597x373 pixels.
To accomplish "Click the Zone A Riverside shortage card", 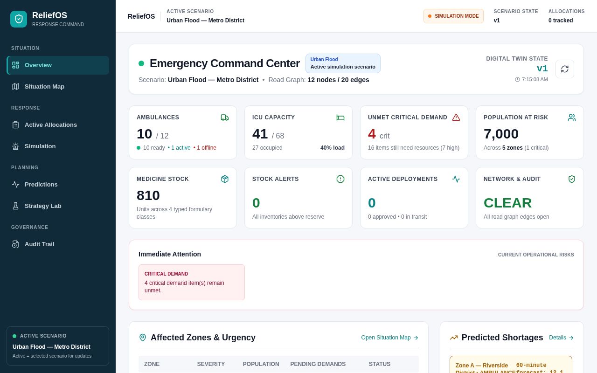I will tap(511, 365).
